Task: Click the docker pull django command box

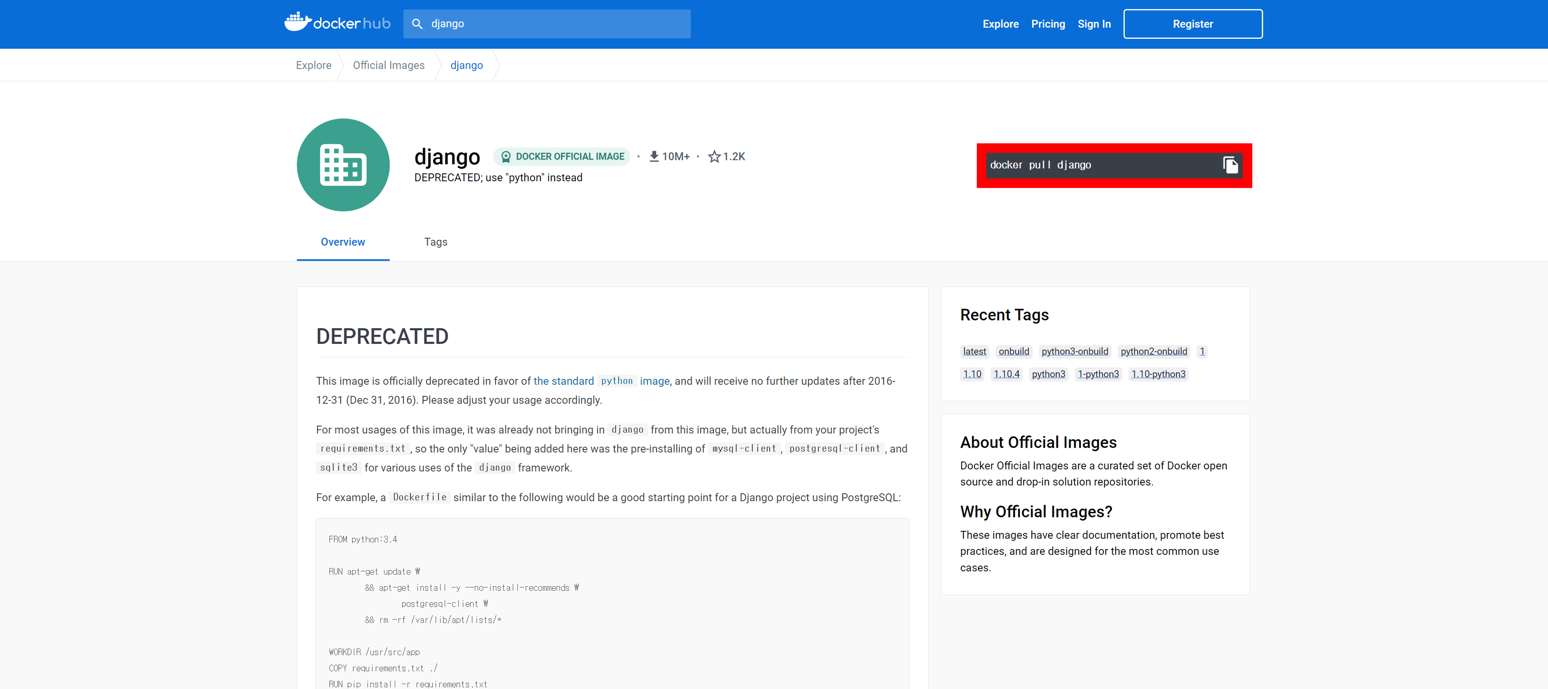Action: pyautogui.click(x=1114, y=165)
